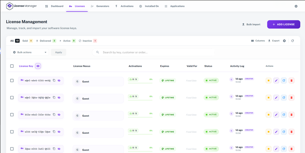This screenshot has width=305, height=153.
Task: Open the settings gear in top navigation bar
Action: pyautogui.click(x=296, y=6)
